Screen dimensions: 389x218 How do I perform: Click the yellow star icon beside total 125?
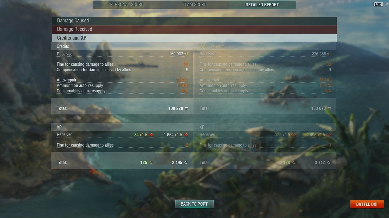(x=151, y=163)
